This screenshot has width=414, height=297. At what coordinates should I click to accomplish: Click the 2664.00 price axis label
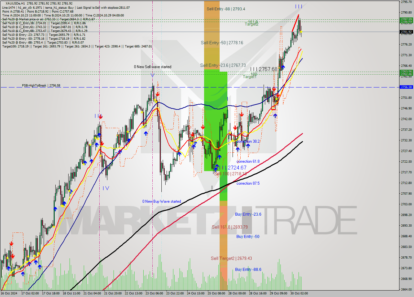406,289
